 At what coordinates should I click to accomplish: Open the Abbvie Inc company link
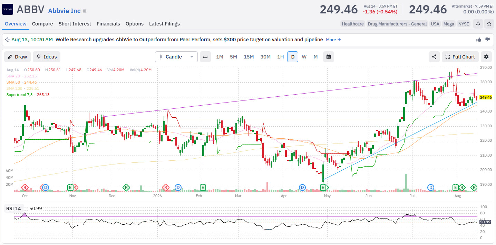tap(64, 11)
